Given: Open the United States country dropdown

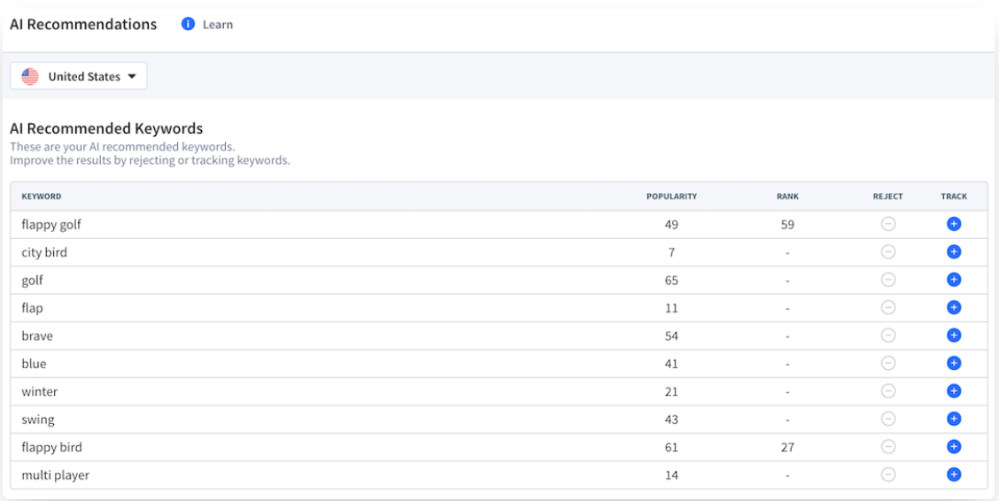Looking at the screenshot, I should tap(79, 77).
